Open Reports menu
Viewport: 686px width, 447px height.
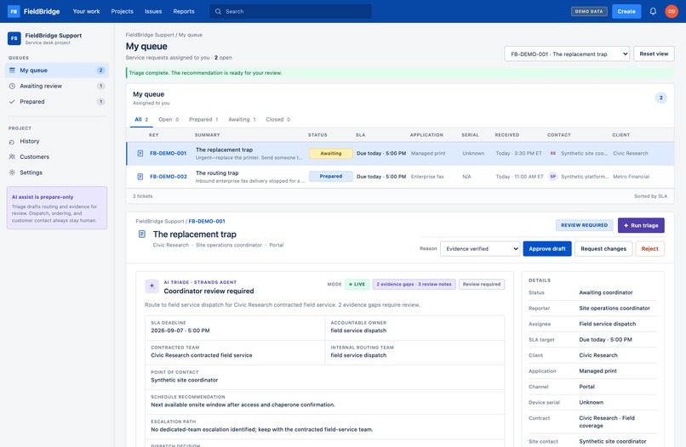[184, 11]
